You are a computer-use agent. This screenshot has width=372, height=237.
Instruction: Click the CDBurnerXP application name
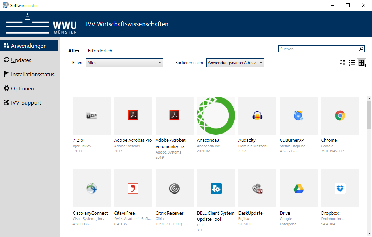pos(292,140)
